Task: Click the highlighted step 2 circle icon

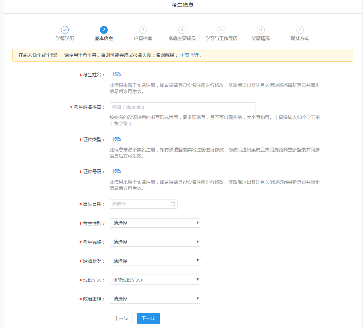Action: 104,29
